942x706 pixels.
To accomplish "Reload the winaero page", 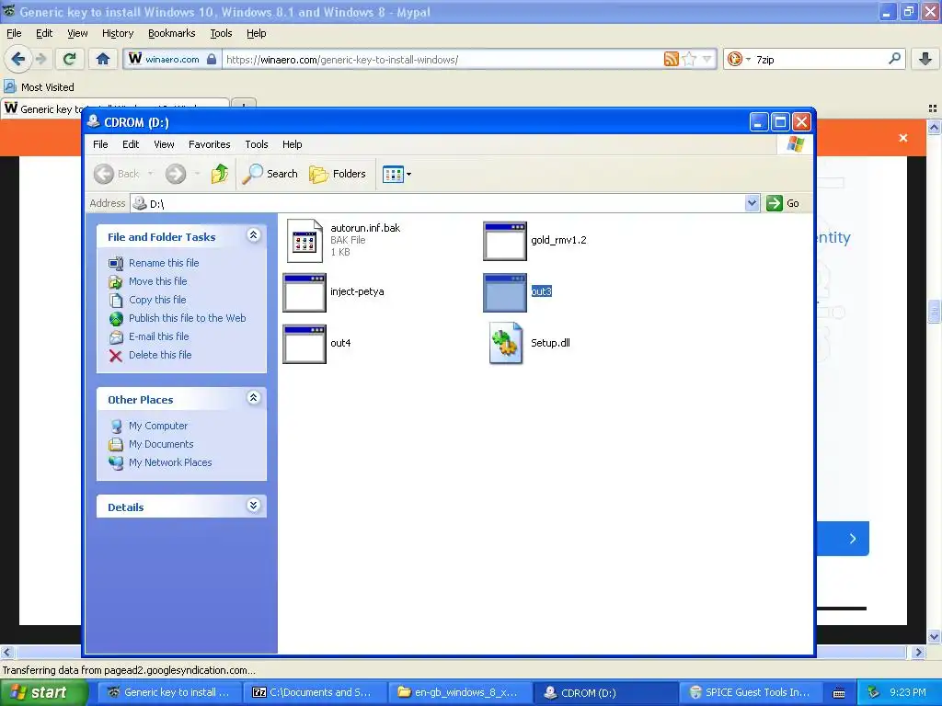I will point(70,59).
